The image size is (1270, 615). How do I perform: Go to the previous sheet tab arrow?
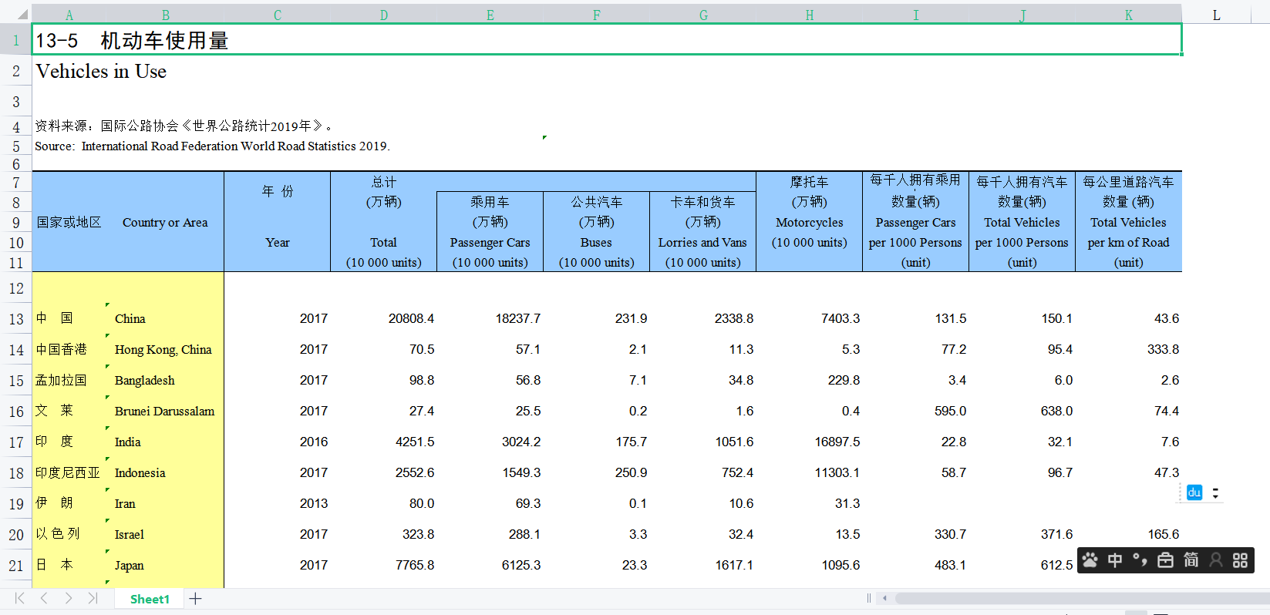pos(44,598)
